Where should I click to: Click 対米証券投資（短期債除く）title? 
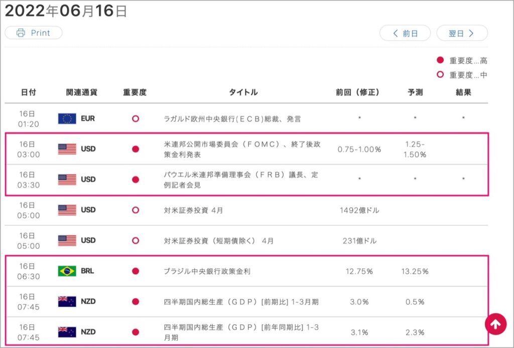[219, 241]
